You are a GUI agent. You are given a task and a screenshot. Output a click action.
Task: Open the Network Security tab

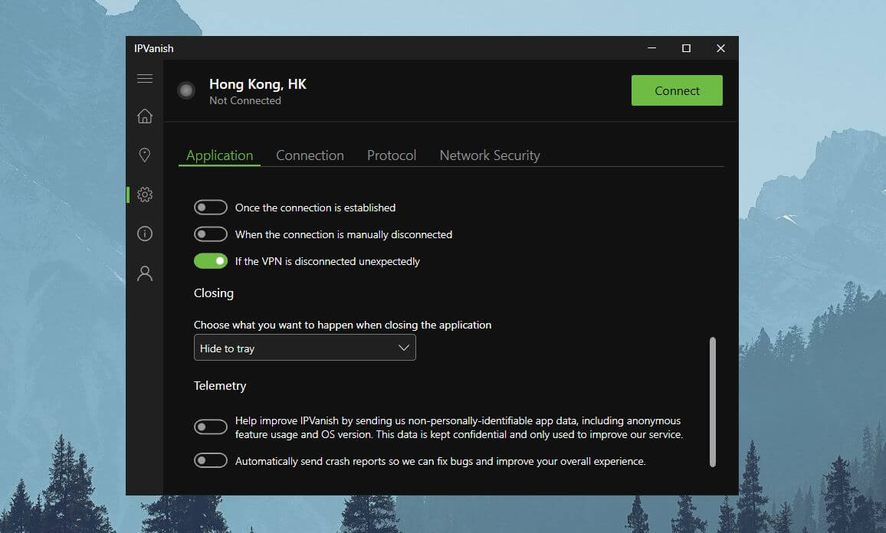pyautogui.click(x=490, y=155)
